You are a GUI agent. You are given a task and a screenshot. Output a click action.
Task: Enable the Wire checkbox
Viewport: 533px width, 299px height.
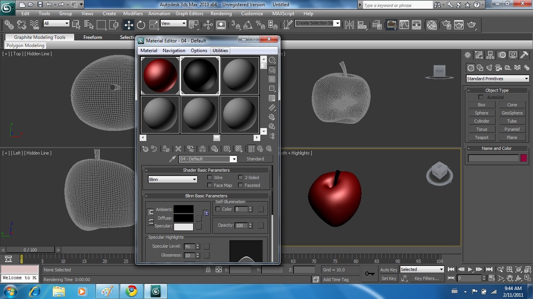pos(210,178)
